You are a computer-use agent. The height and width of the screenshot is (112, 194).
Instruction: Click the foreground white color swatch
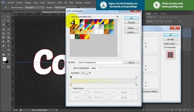pyautogui.click(x=4, y=59)
